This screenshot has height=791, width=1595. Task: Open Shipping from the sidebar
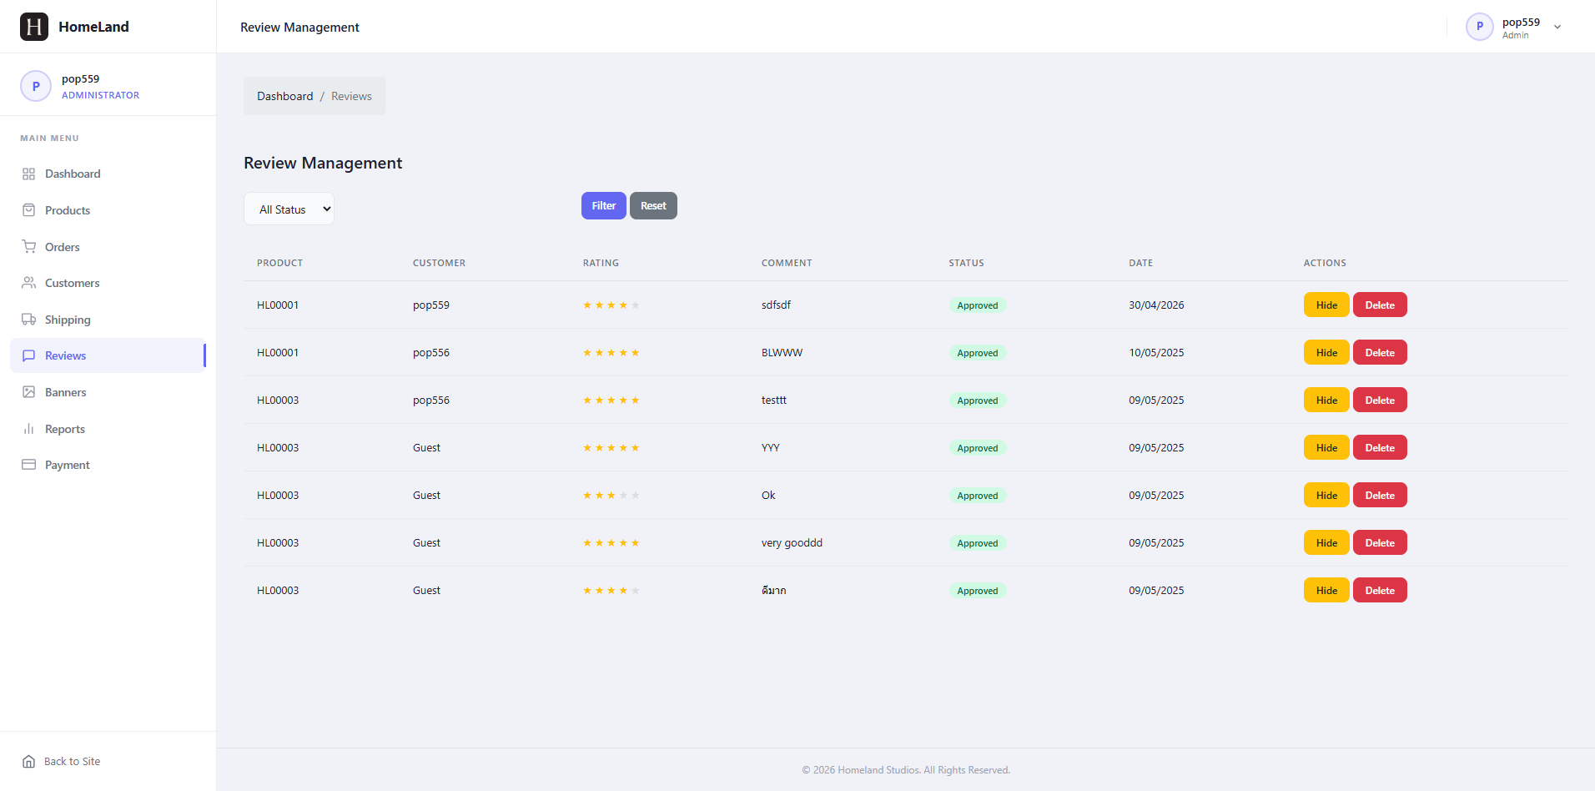click(108, 320)
